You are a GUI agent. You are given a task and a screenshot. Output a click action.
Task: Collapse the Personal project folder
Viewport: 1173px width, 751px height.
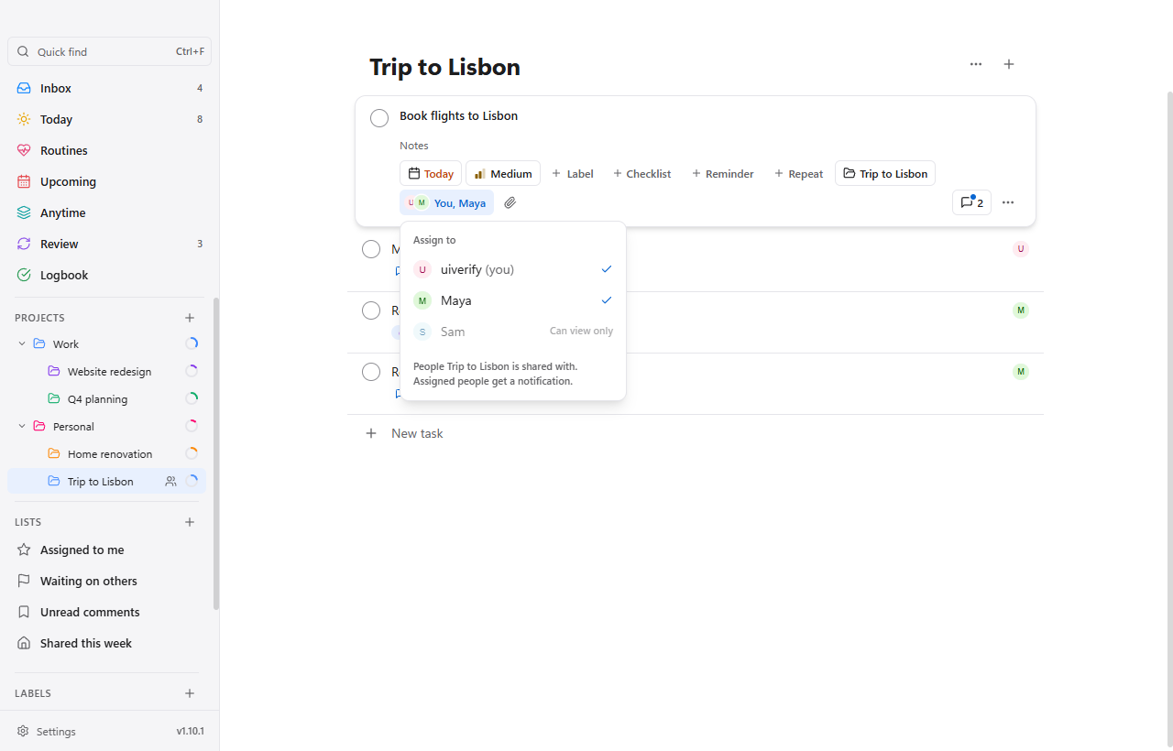(22, 426)
